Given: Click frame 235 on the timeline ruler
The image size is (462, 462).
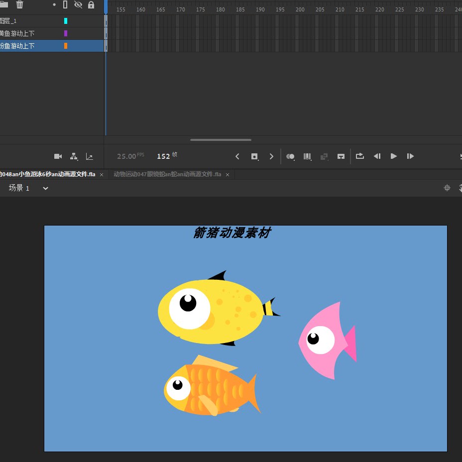Looking at the screenshot, I should pyautogui.click(x=439, y=9).
